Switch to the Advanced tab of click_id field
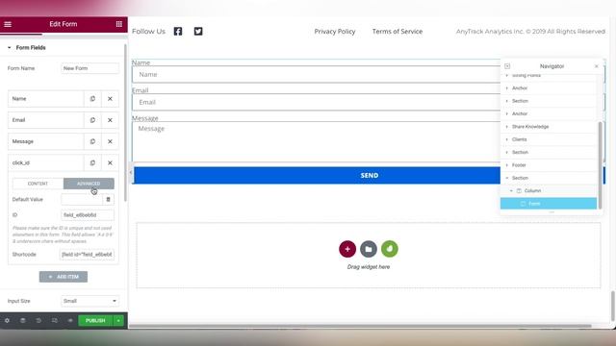The image size is (616, 346). [x=89, y=184]
